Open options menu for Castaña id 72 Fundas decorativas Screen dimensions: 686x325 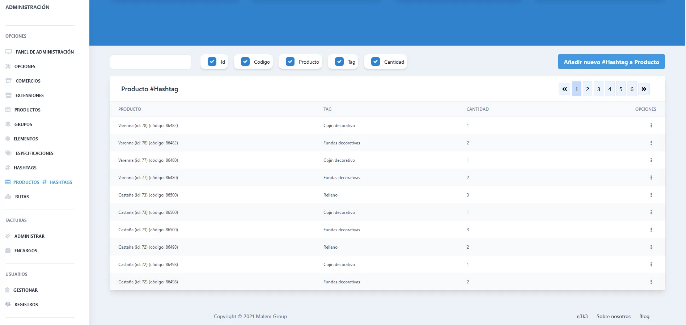[x=651, y=282]
